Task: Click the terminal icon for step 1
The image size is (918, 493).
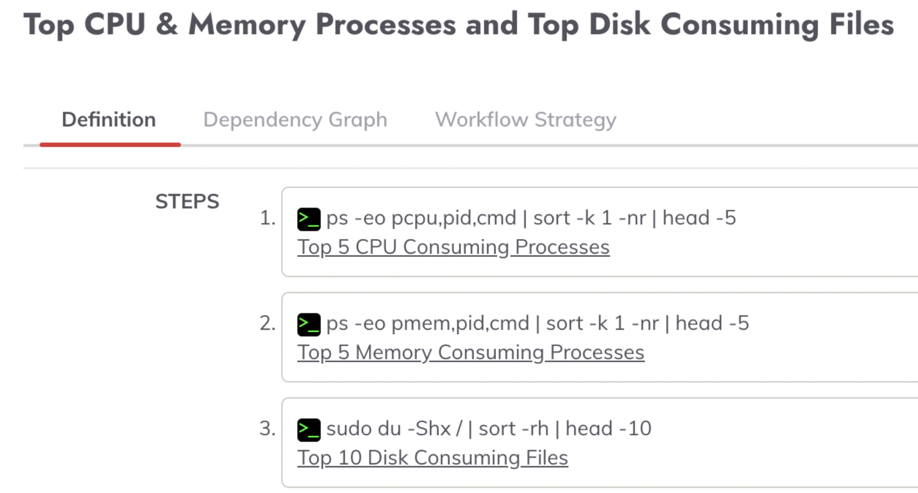Action: point(308,219)
